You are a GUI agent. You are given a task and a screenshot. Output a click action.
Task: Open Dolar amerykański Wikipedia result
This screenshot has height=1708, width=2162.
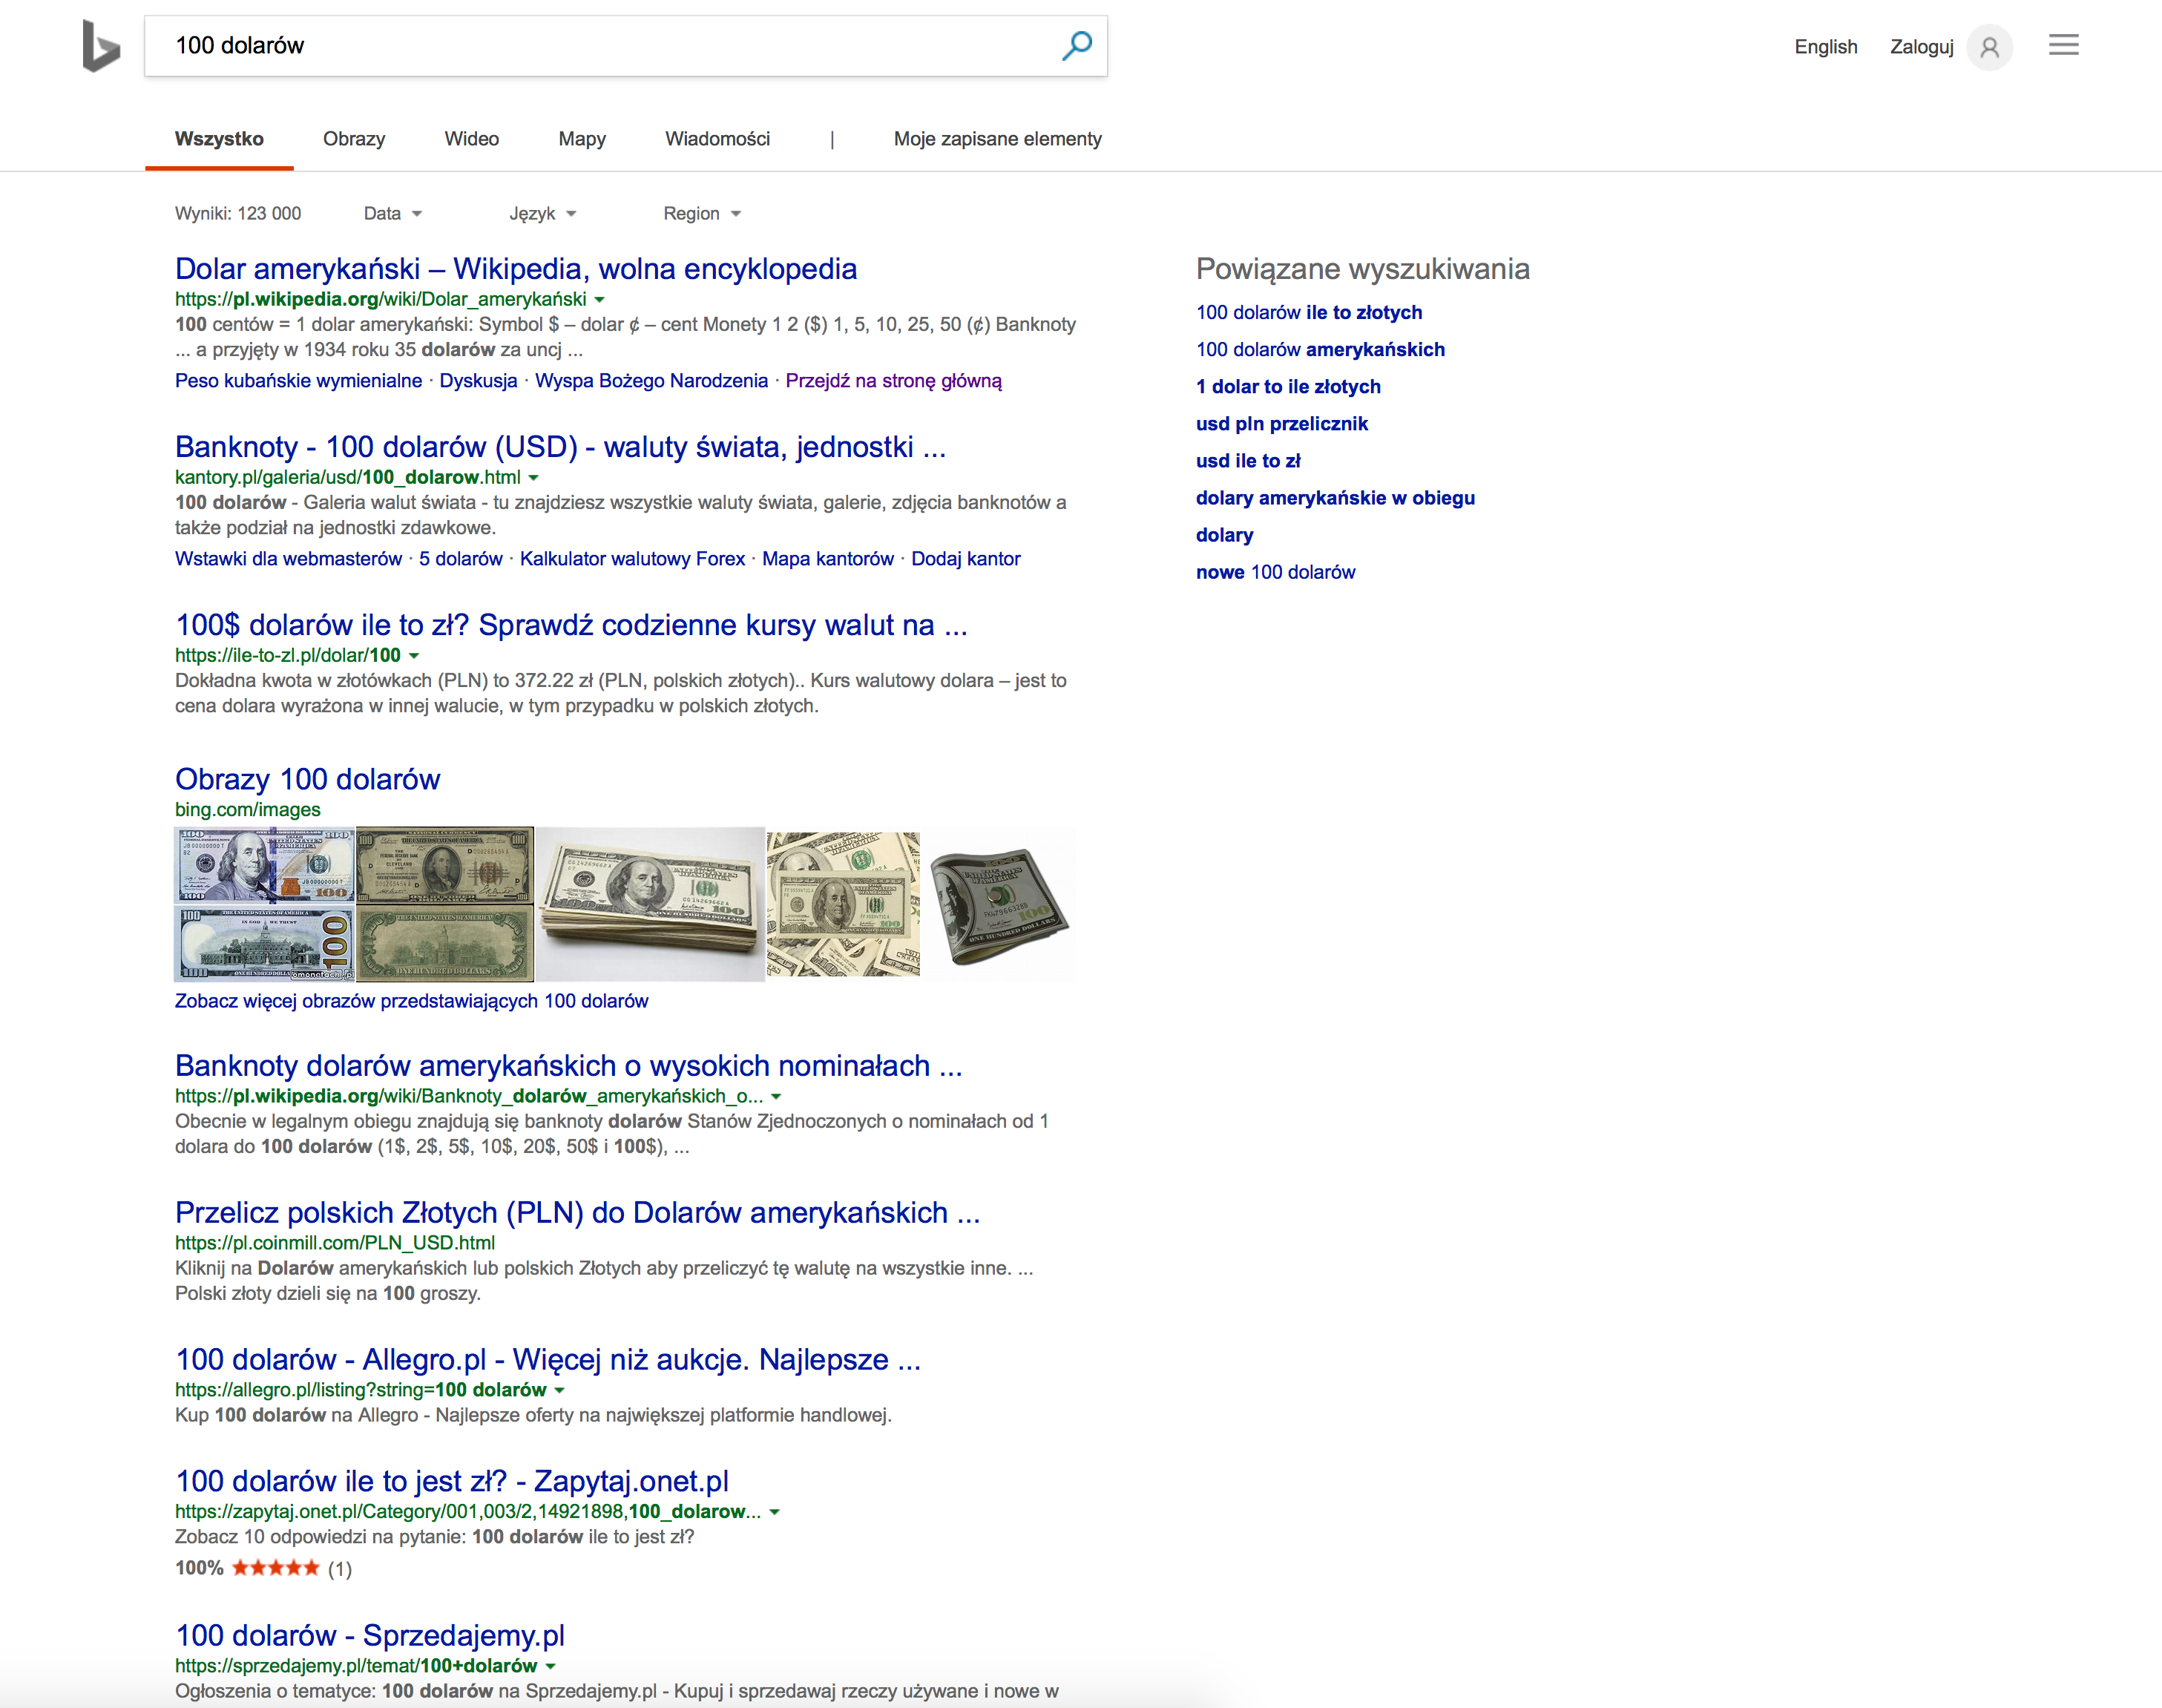[x=516, y=268]
